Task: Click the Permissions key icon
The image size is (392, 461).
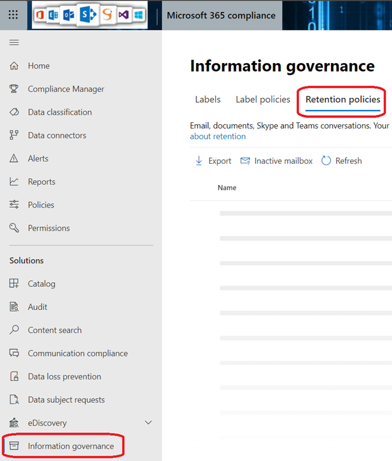Action: coord(14,228)
